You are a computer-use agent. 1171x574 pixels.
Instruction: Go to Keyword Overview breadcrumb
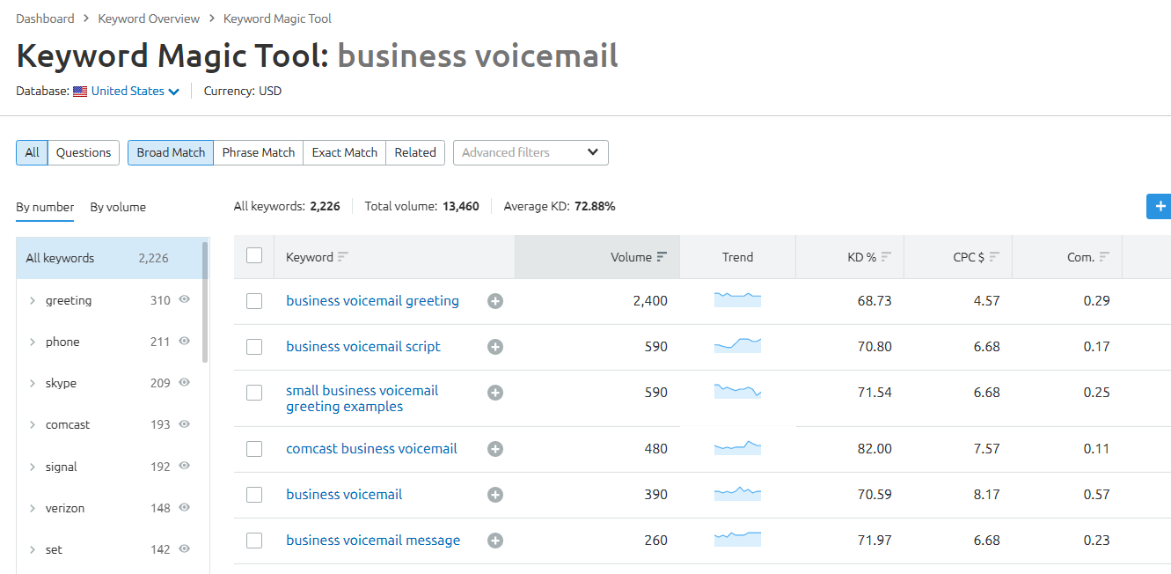pyautogui.click(x=149, y=18)
